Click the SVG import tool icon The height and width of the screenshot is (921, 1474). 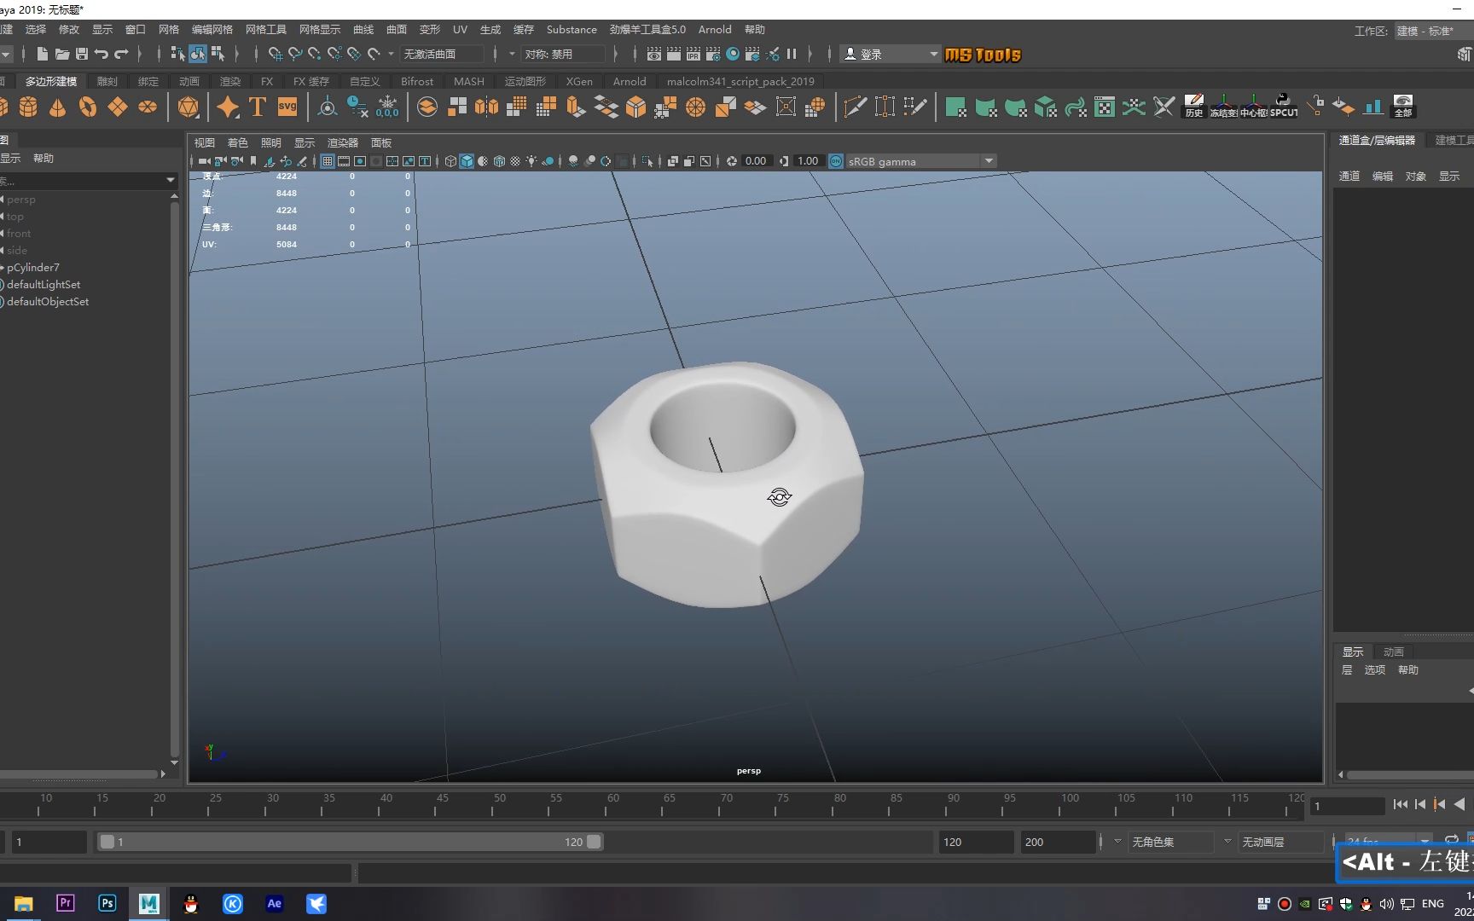coord(287,107)
